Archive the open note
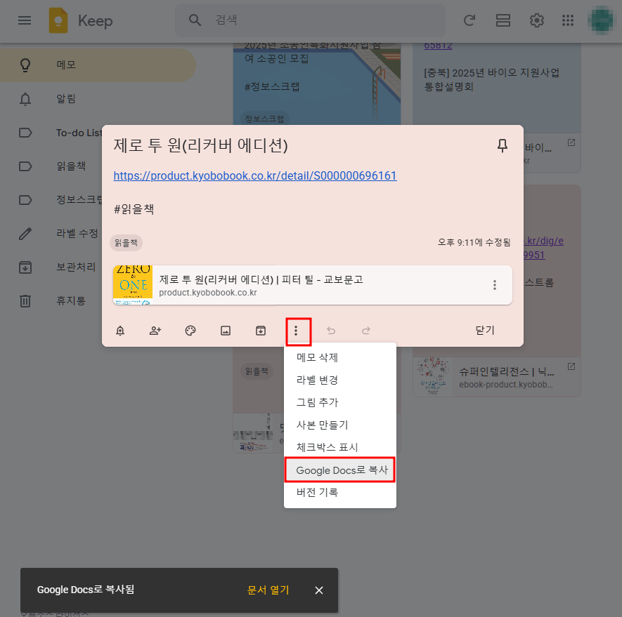This screenshot has height=617, width=622. point(261,331)
